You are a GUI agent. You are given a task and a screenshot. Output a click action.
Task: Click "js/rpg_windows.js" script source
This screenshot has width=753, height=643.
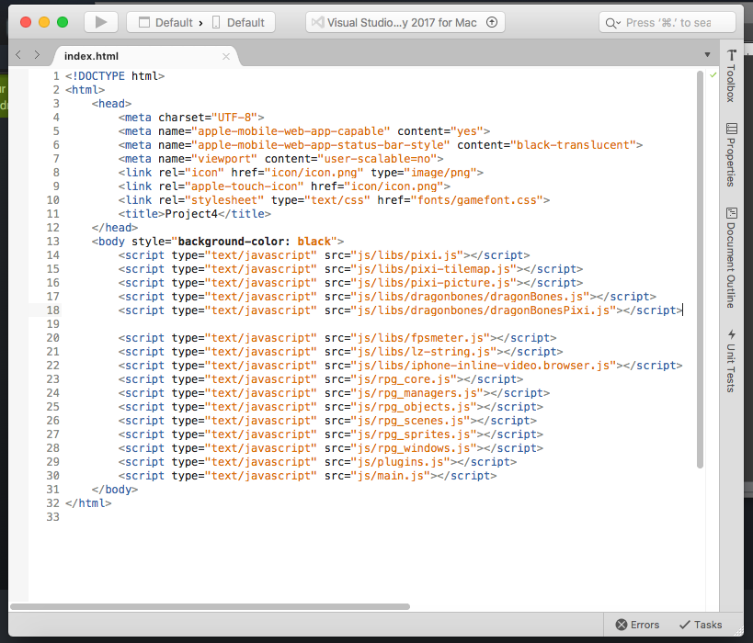[414, 447]
